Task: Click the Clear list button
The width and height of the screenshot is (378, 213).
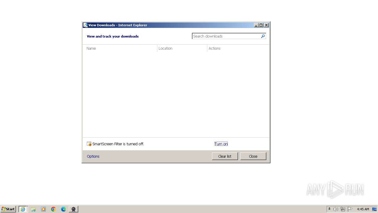Action: [x=225, y=156]
